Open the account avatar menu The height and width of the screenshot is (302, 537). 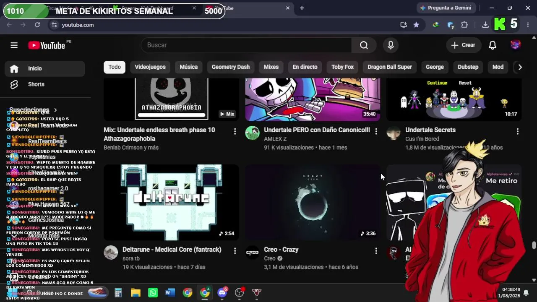516,45
